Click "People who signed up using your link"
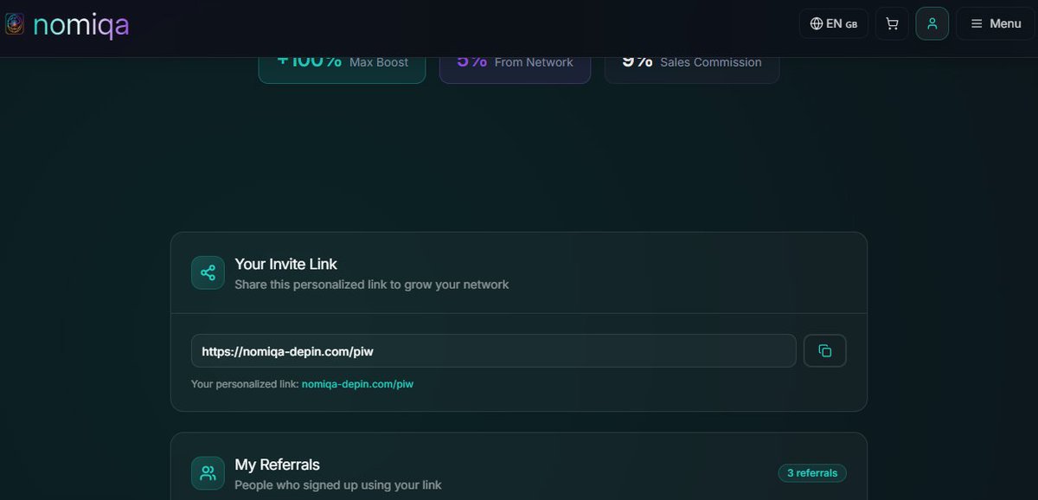 coord(338,485)
